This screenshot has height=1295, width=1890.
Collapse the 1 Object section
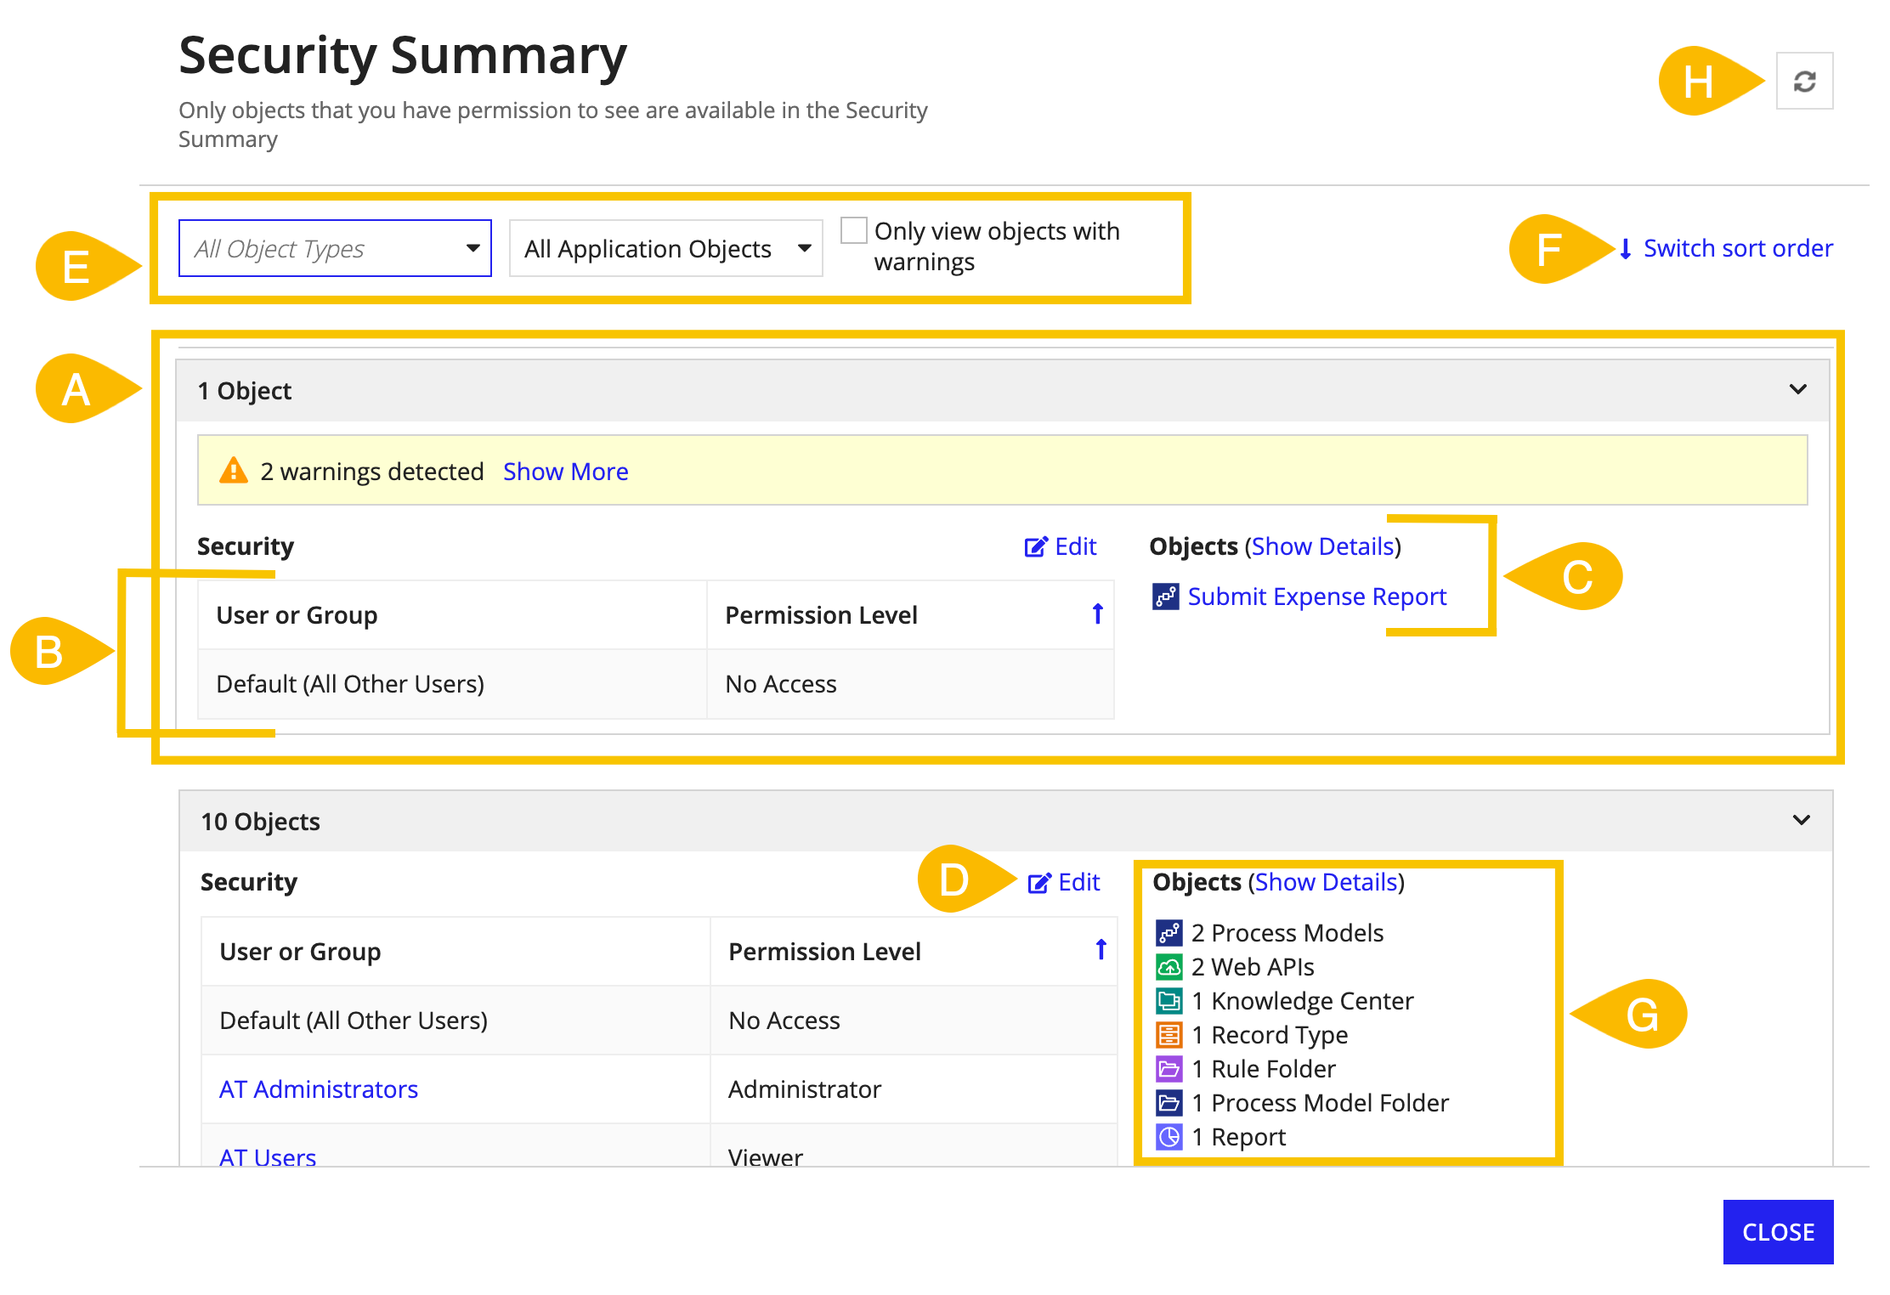[x=1797, y=389]
